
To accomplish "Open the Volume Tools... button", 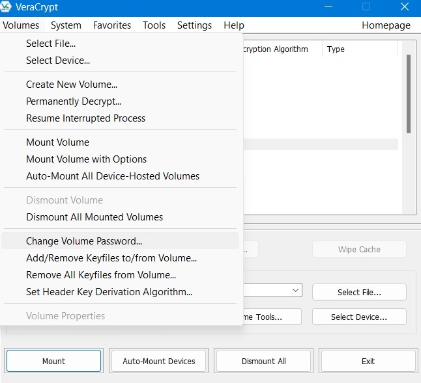I will pos(272,317).
